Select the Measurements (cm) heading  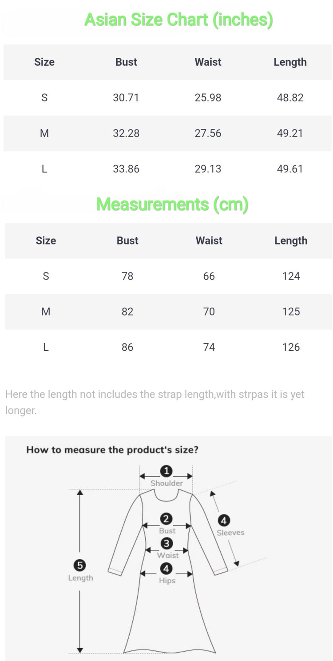pos(172,204)
